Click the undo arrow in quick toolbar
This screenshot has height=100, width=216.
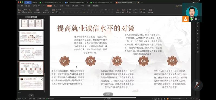tap(39, 6)
